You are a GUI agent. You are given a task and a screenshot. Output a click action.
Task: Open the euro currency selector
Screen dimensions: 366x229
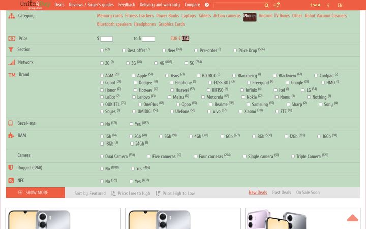[328, 5]
